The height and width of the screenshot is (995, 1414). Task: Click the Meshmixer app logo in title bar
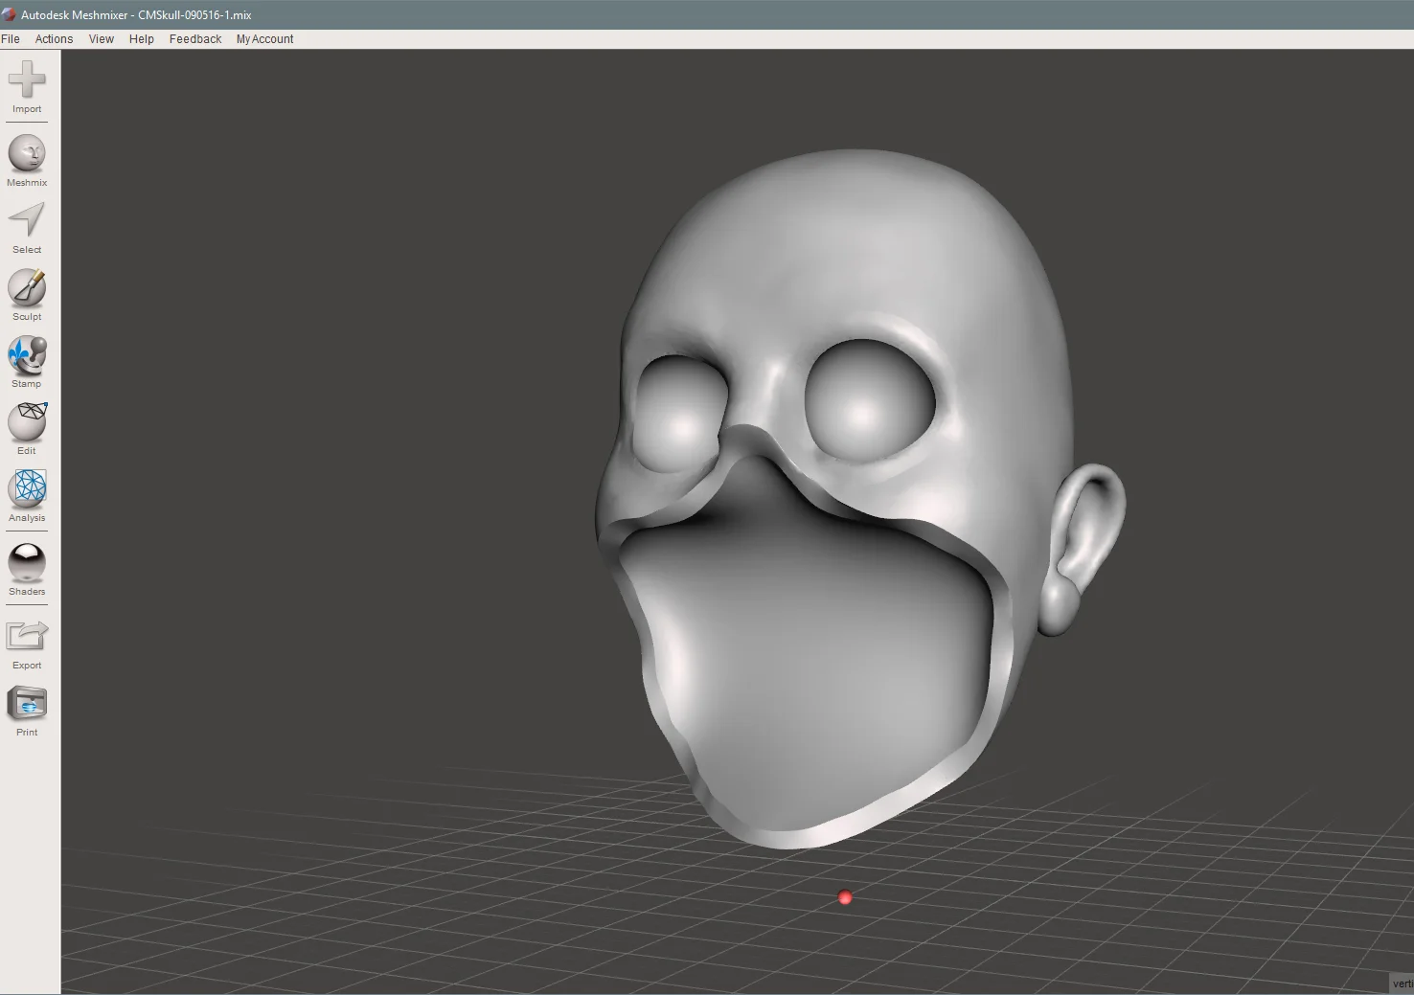pos(9,15)
